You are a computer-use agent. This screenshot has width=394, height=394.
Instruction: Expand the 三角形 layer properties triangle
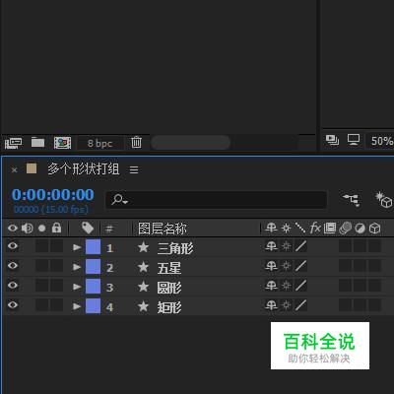point(77,247)
